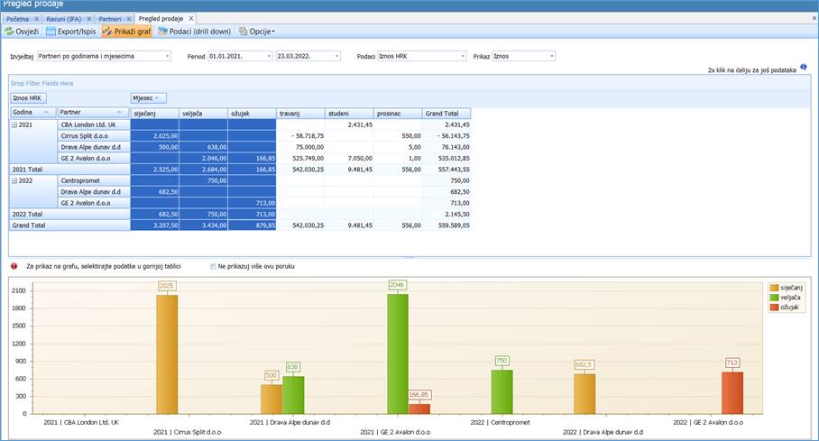Click the 2021 Total row label
This screenshot has height=441, width=819.
(69, 170)
